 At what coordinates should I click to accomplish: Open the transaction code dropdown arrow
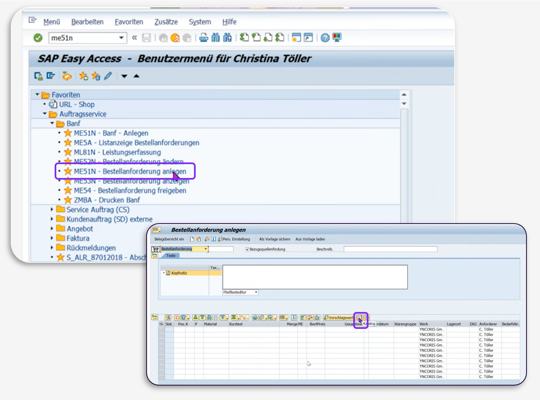tap(122, 38)
